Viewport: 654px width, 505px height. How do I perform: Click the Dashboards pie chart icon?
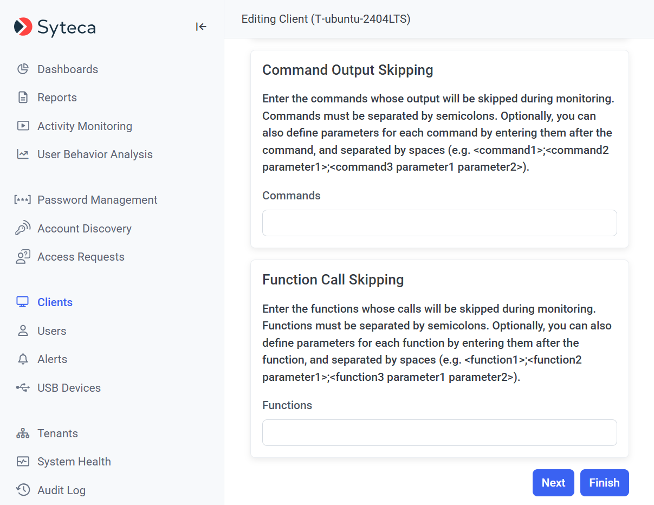click(x=23, y=69)
